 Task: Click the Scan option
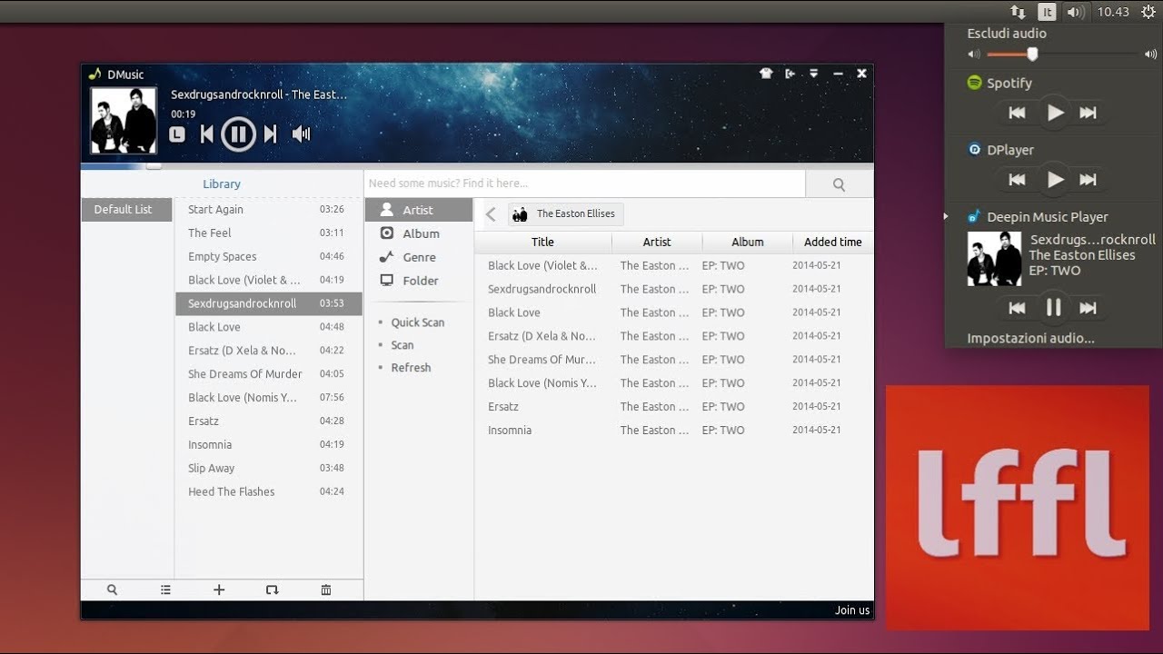point(403,345)
